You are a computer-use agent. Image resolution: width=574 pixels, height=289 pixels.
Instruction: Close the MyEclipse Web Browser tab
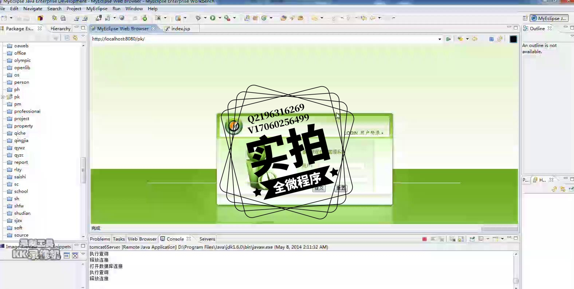(153, 28)
